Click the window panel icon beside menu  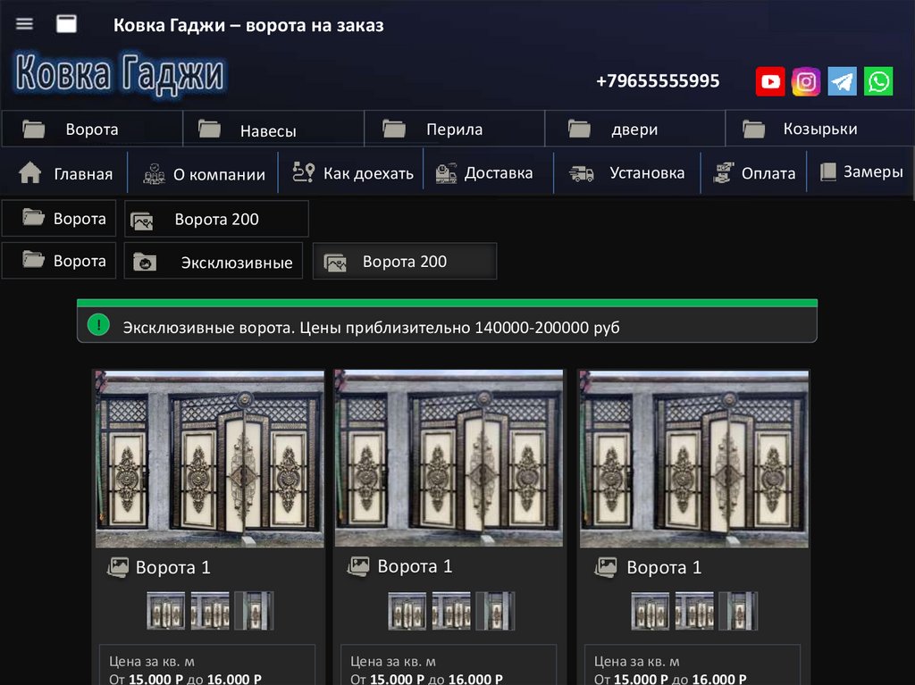coord(66,24)
